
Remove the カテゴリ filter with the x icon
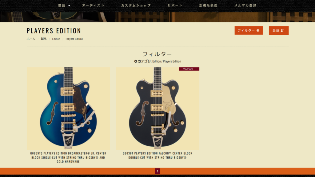pos(136,61)
